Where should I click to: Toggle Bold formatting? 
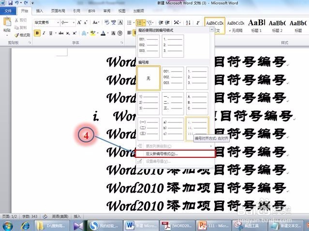pos(37,33)
